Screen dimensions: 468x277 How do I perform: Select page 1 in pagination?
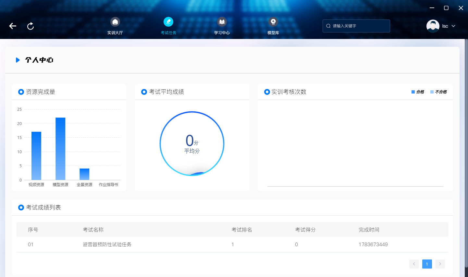[427, 264]
